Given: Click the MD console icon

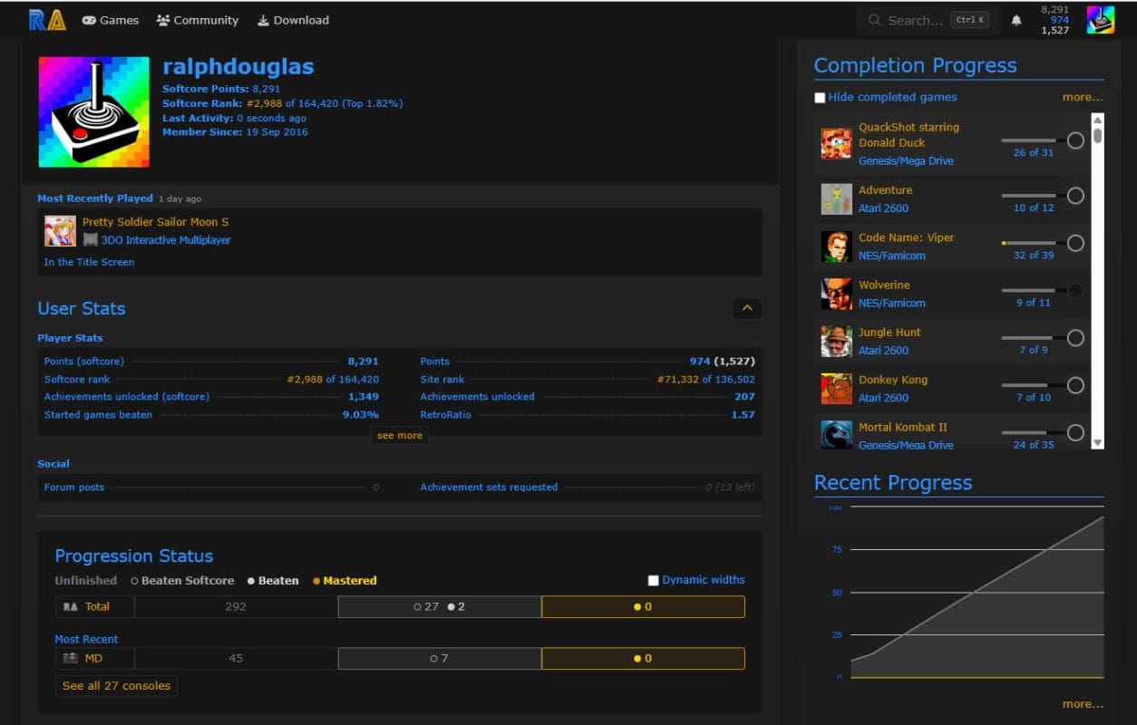Looking at the screenshot, I should click(x=70, y=659).
